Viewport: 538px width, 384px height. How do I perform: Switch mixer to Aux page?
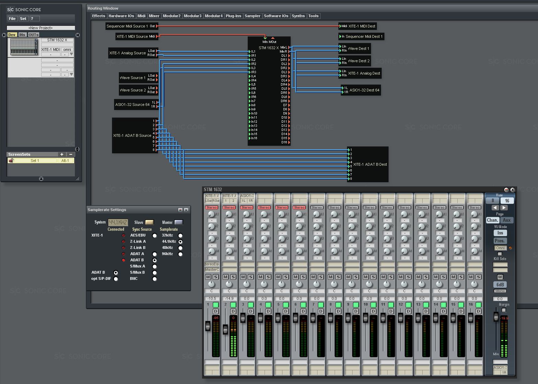(x=507, y=220)
